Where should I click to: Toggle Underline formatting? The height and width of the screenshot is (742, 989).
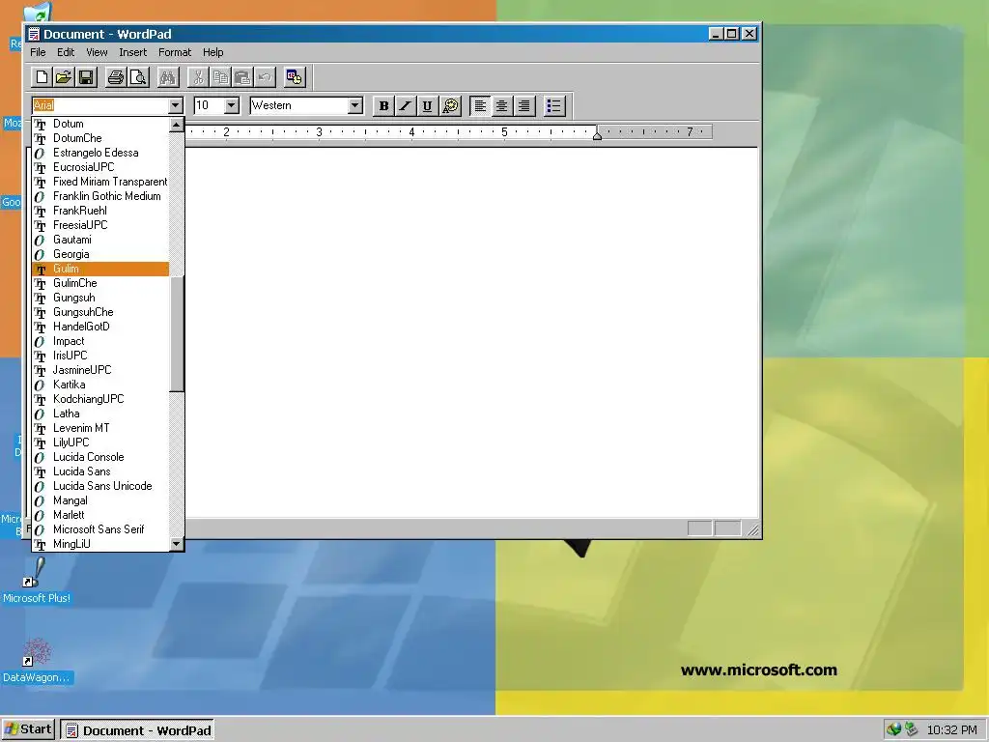(428, 105)
